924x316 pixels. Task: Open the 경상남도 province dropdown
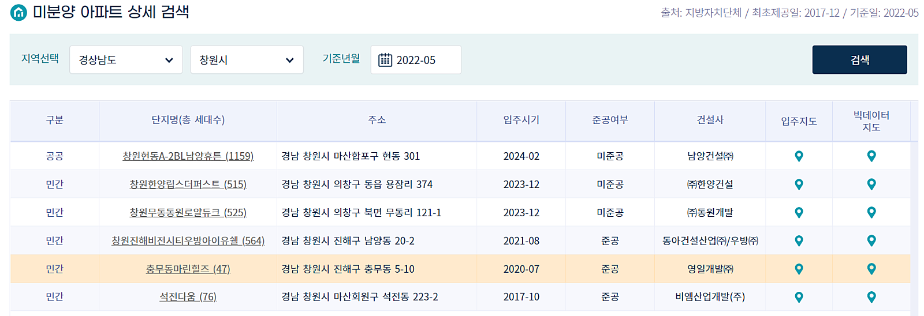point(126,60)
